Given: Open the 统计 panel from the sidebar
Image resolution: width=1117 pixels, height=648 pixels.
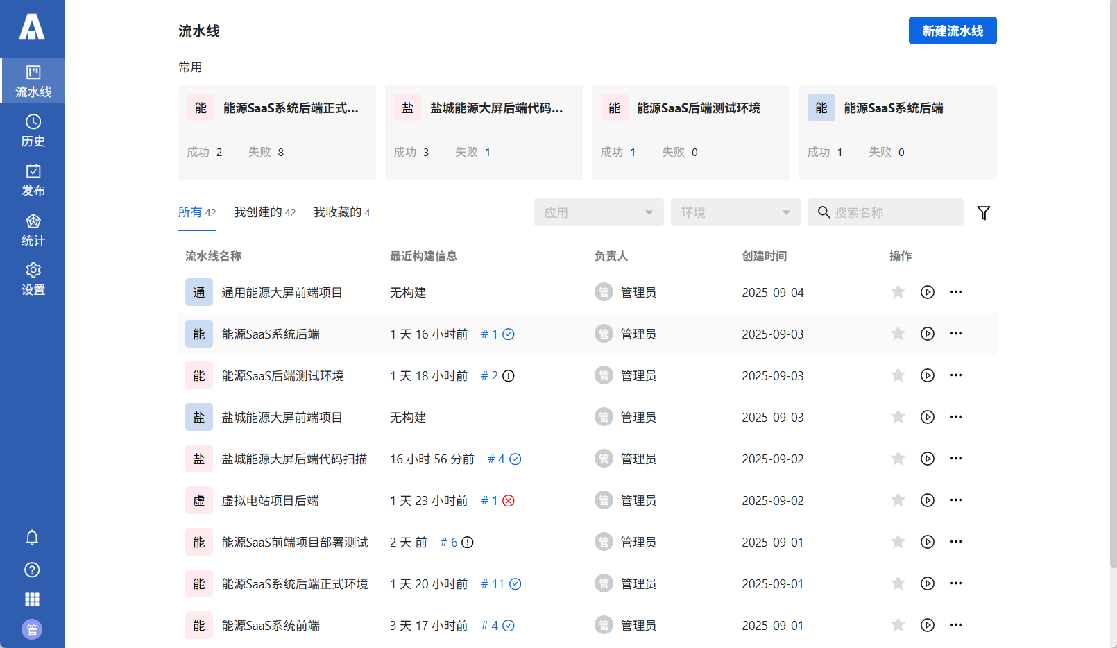Looking at the screenshot, I should tap(33, 229).
